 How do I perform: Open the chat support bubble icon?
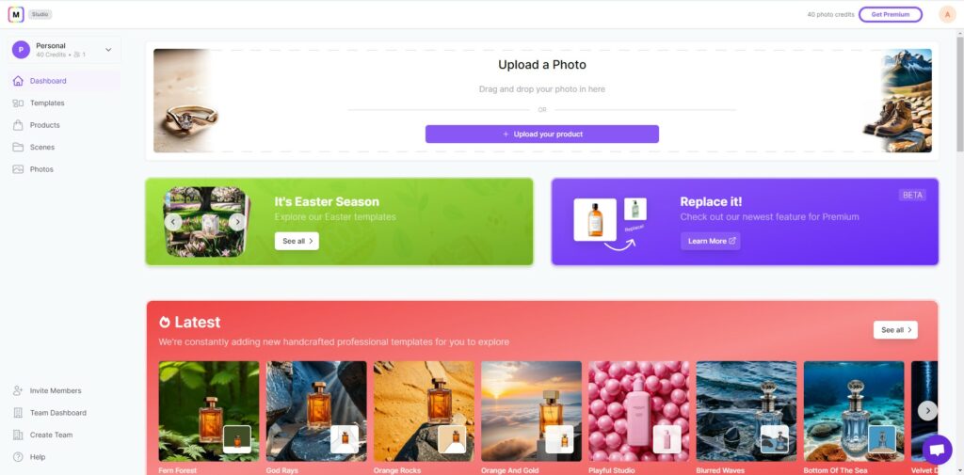point(937,450)
